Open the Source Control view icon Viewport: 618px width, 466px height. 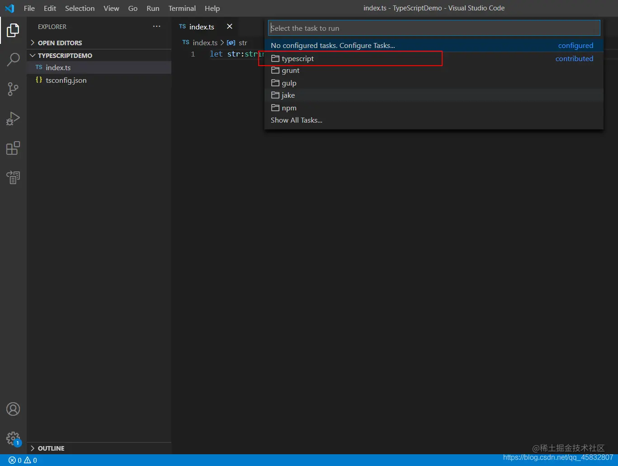(13, 89)
